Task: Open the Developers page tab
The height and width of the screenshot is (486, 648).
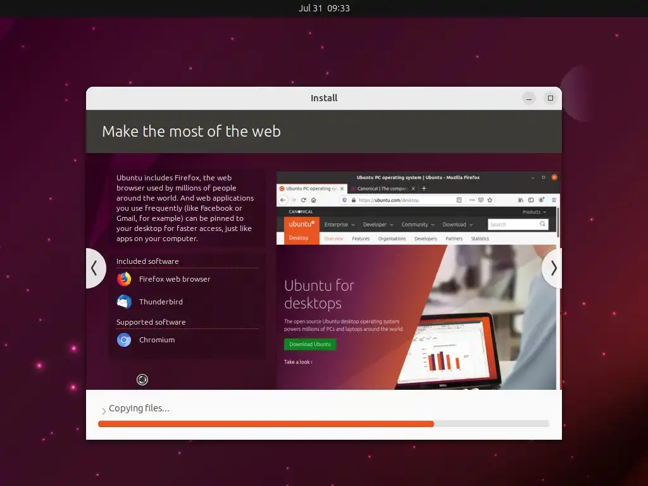Action: point(426,239)
